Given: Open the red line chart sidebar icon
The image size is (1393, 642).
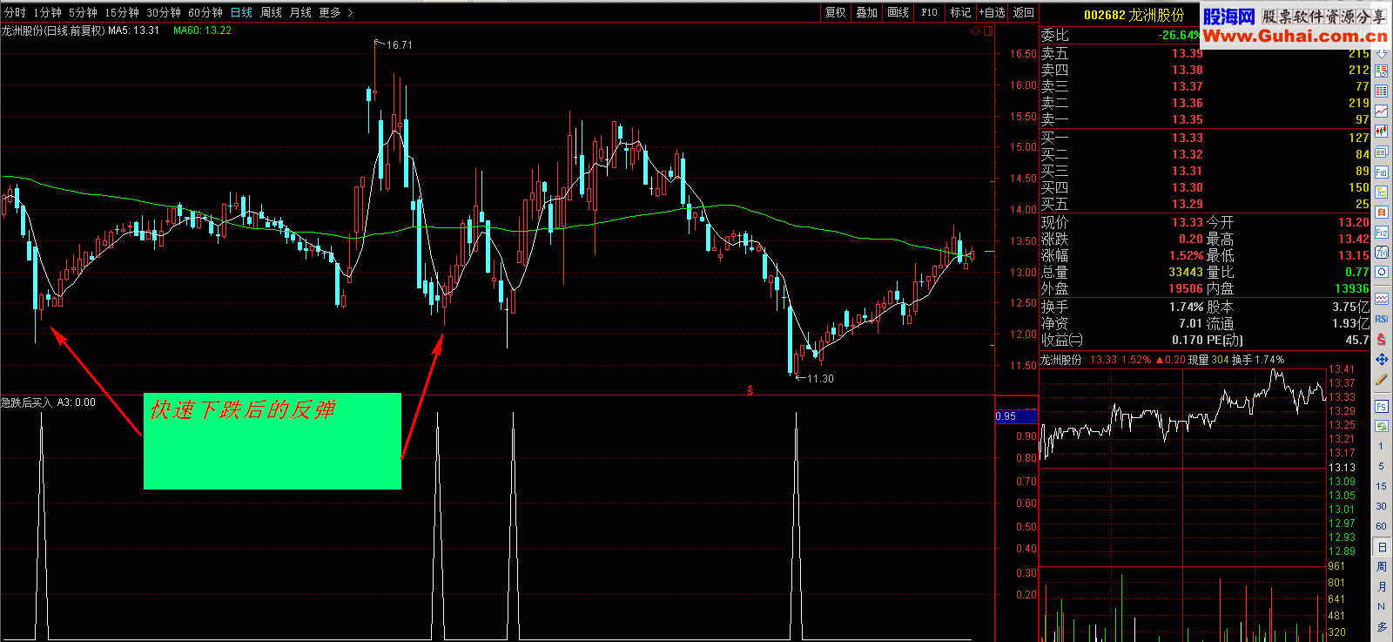Looking at the screenshot, I should (x=1382, y=110).
